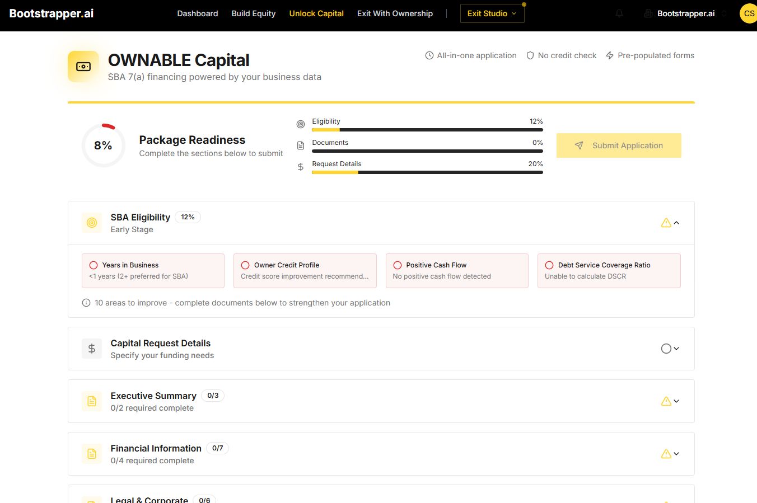Click the Submit Application button

point(619,145)
